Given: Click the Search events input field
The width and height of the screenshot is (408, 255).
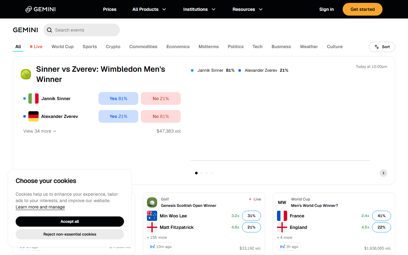Looking at the screenshot, I should [82, 30].
